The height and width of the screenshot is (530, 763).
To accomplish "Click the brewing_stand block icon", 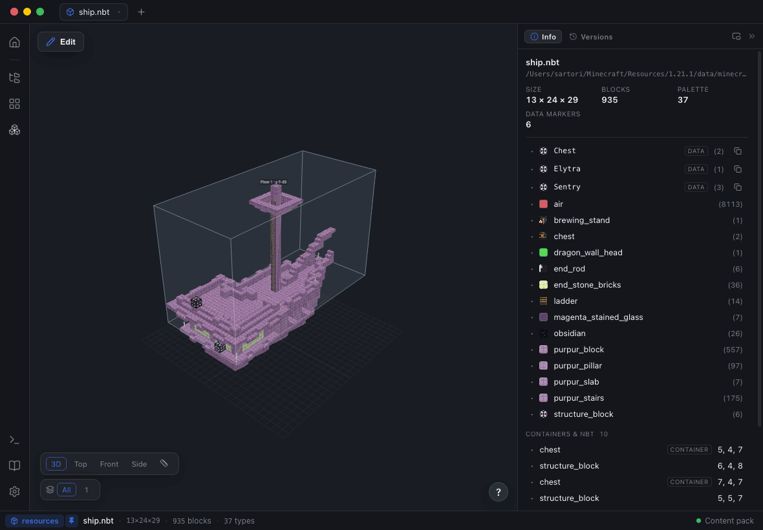I will coord(544,220).
